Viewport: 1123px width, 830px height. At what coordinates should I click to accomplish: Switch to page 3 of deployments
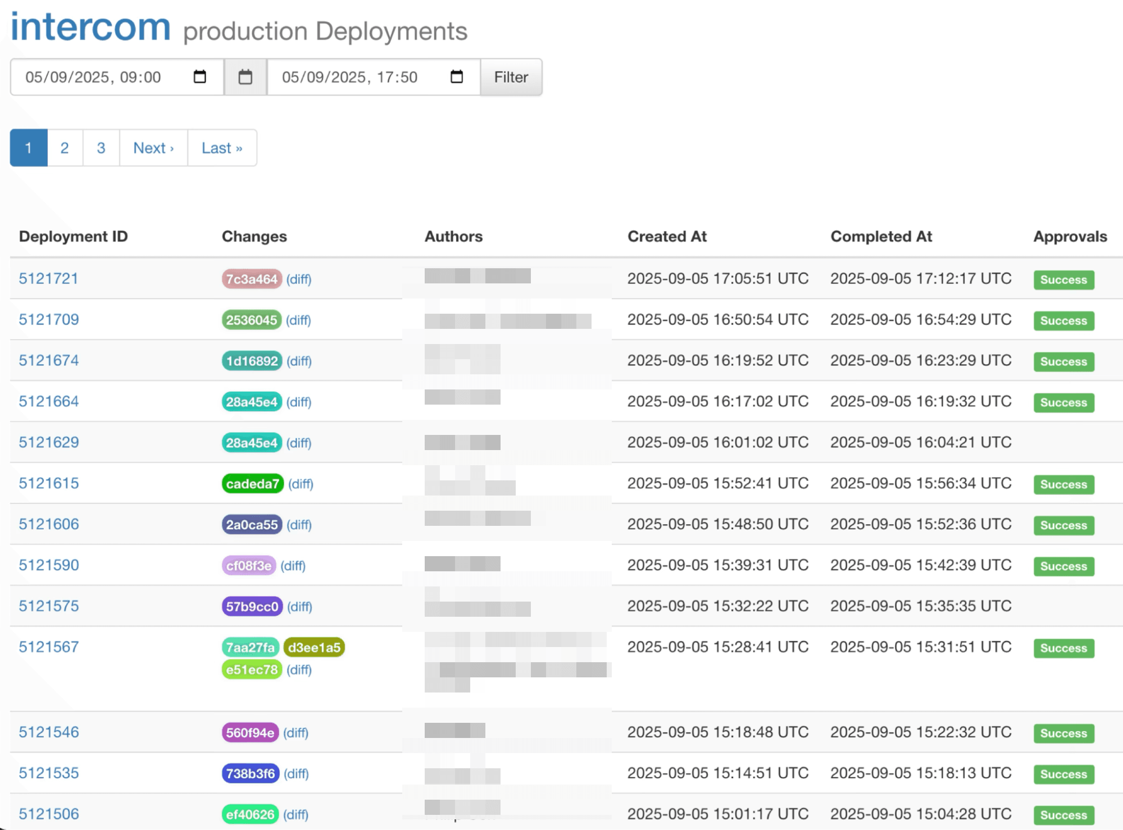point(101,148)
